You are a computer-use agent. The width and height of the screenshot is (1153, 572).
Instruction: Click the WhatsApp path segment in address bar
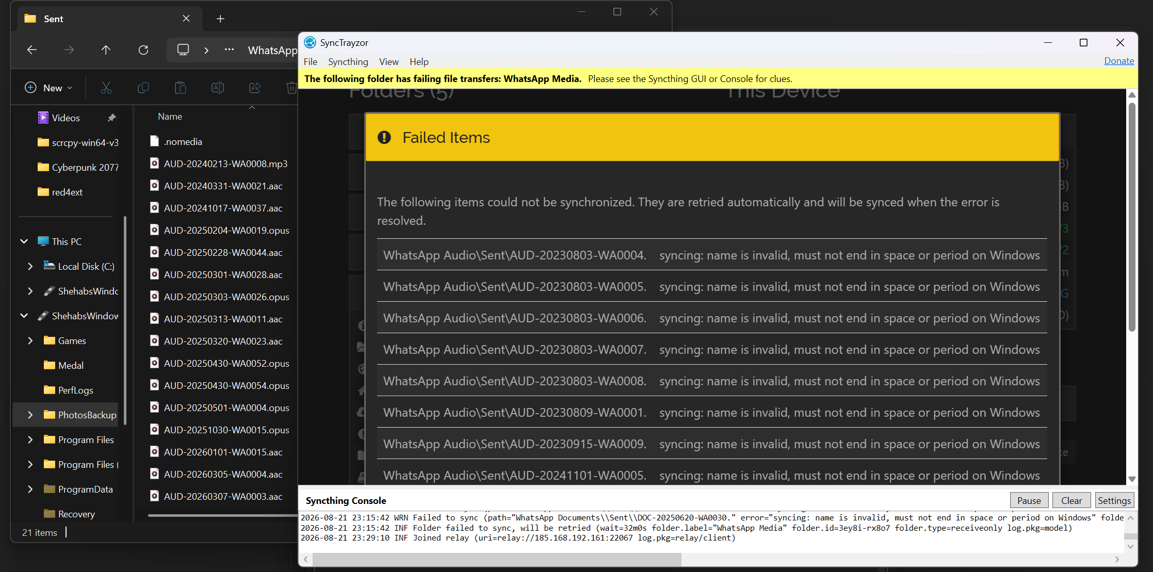(272, 50)
